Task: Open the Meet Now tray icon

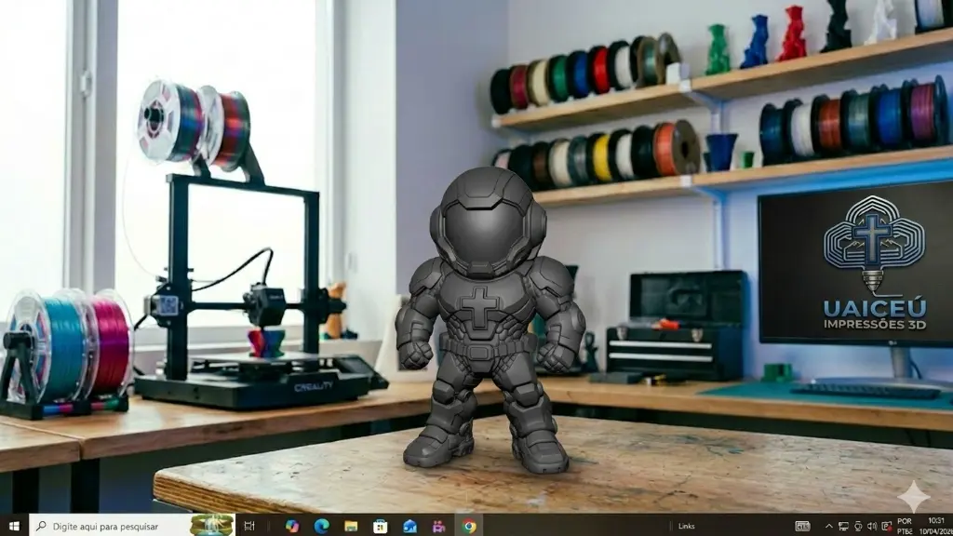Action: click(857, 527)
